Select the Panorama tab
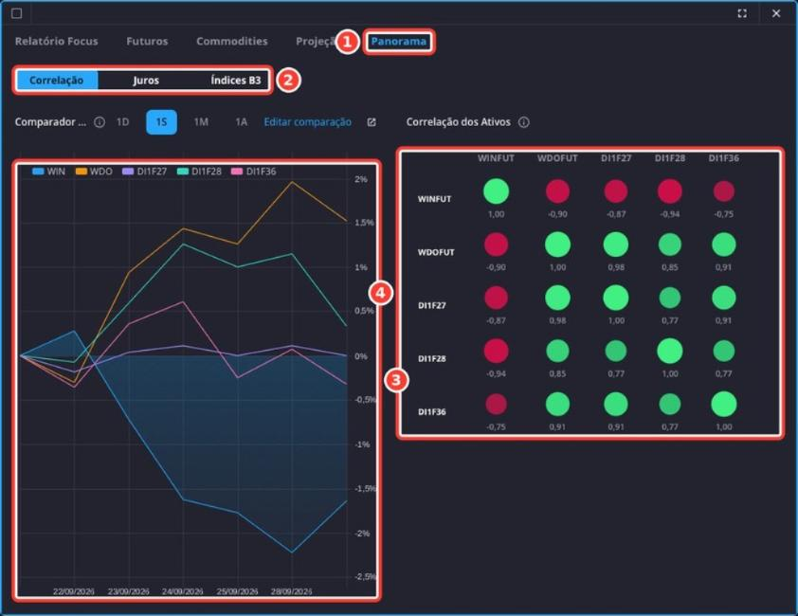798x616 pixels. click(398, 42)
